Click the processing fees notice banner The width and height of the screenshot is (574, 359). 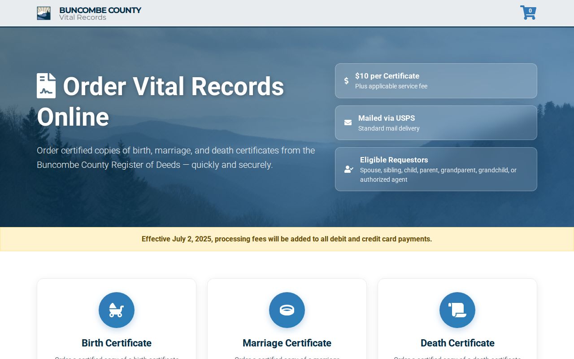(x=287, y=239)
